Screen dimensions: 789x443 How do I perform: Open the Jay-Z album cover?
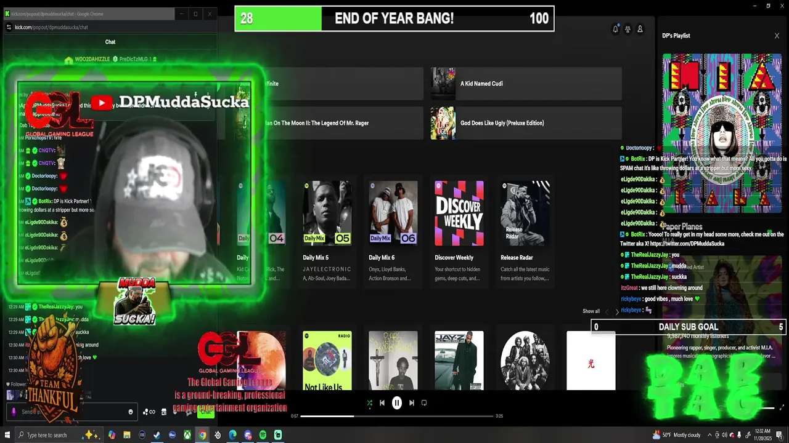tap(459, 361)
